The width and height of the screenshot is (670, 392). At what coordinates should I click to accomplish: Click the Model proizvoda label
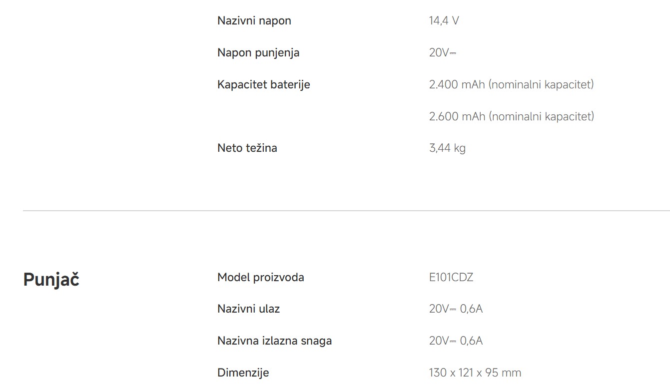click(x=260, y=278)
